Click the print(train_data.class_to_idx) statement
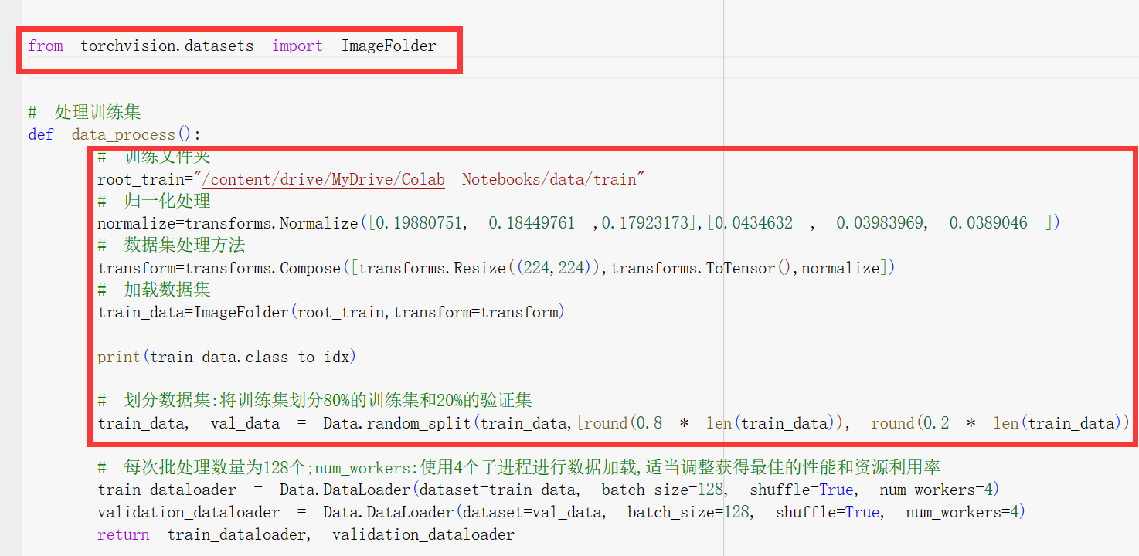 click(226, 357)
